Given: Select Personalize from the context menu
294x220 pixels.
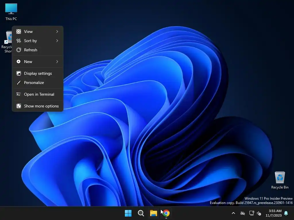Looking at the screenshot, I should [38, 83].
